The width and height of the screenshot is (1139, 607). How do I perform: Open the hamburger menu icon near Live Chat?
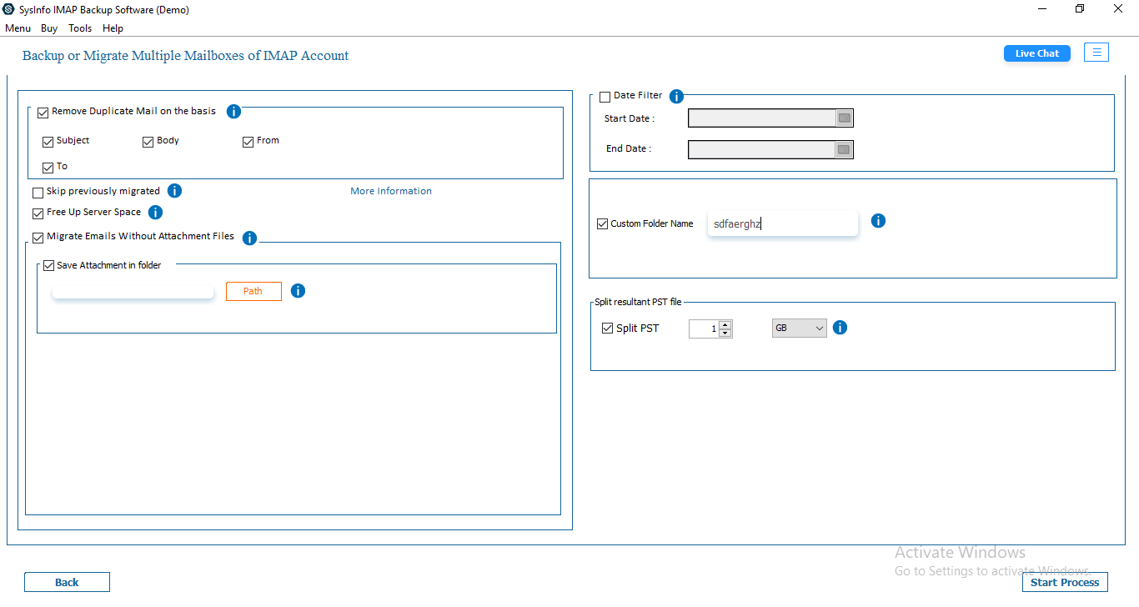click(1096, 53)
